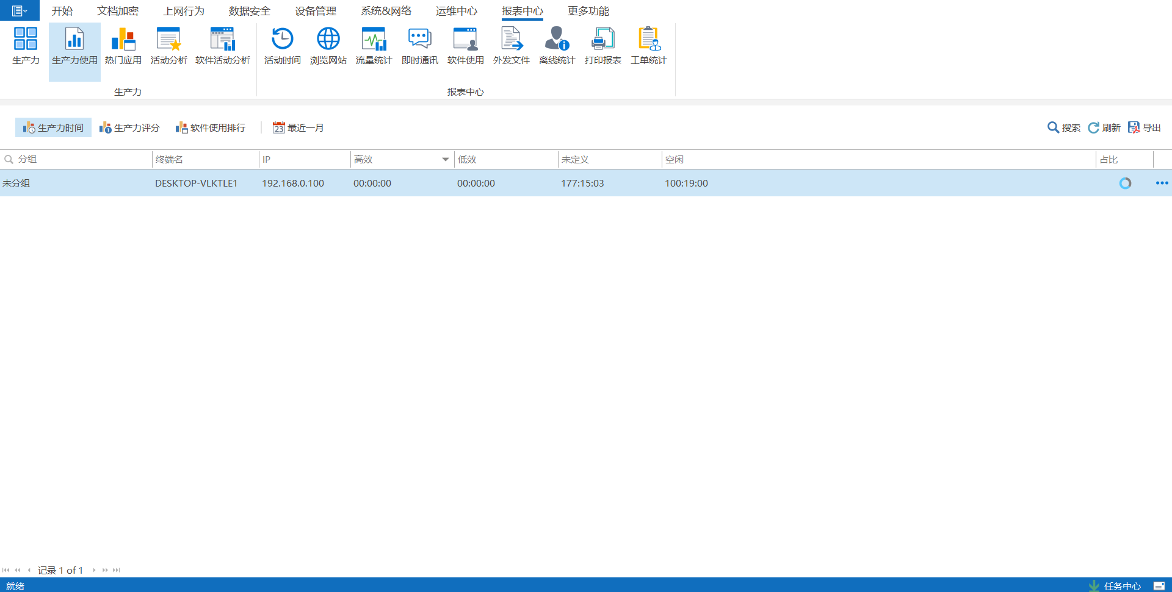Switch to 软件使用排行 view
The image size is (1172, 592).
pos(211,127)
